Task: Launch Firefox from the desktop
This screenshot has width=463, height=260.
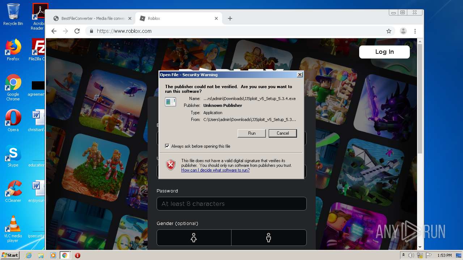Action: pyautogui.click(x=13, y=50)
